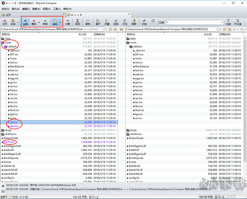Click the 展开 expand-all toolbar icon
Image resolution: width=247 pixels, height=199 pixels.
point(98,22)
